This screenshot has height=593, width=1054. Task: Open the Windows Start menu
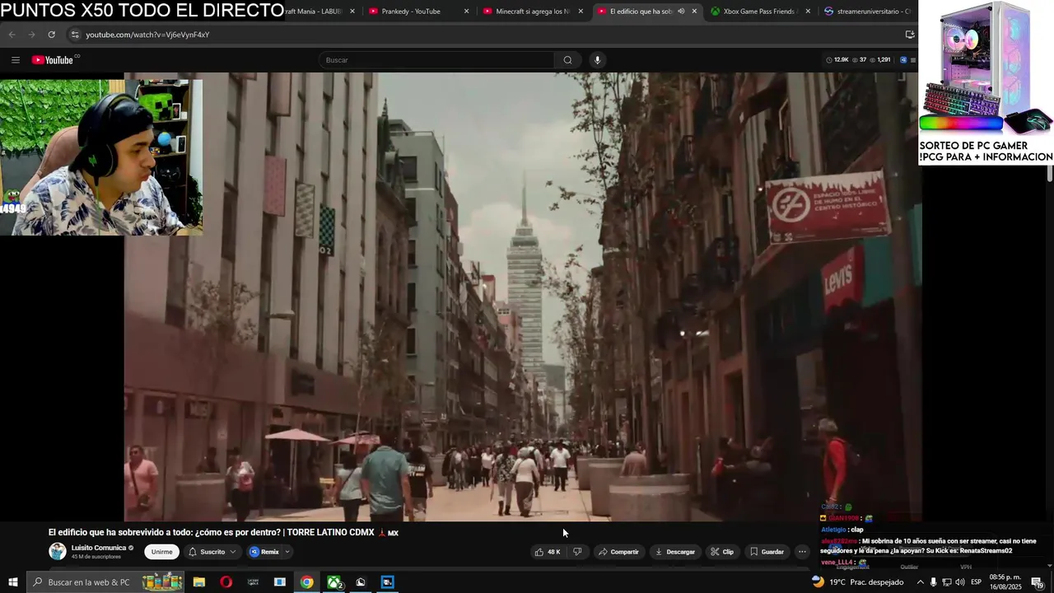(12, 582)
